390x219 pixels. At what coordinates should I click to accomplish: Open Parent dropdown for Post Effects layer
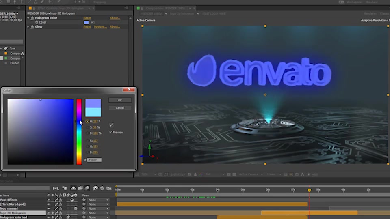click(98, 200)
